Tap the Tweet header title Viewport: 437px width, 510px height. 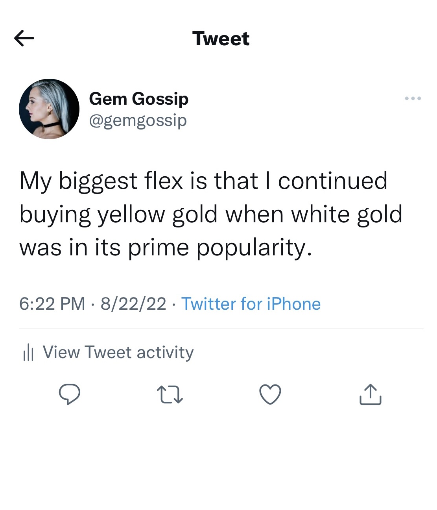coord(221,39)
